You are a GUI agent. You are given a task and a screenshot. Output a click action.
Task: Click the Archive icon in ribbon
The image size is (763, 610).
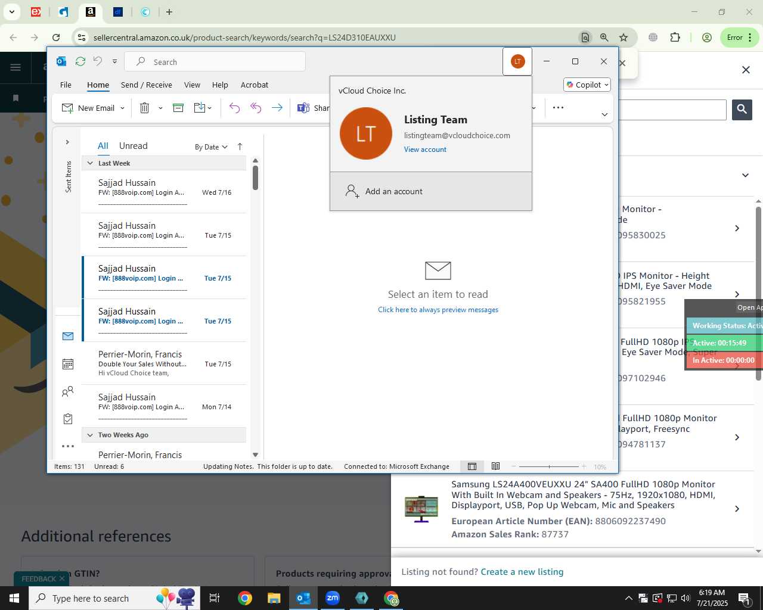(178, 108)
